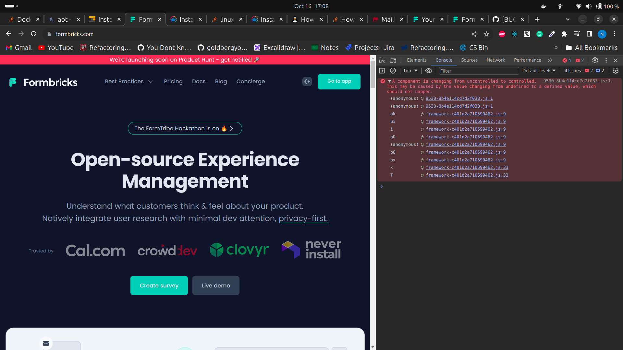Open the Default levels dropdown
623x350 pixels.
point(539,71)
